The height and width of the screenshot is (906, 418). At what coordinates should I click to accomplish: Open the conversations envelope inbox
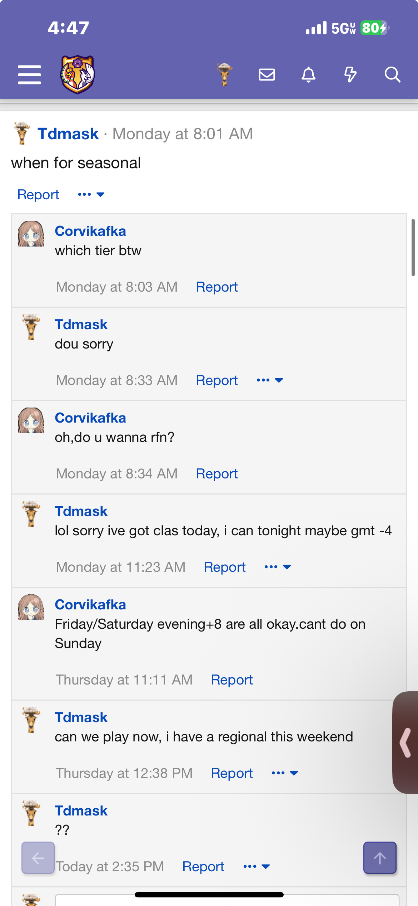(267, 75)
